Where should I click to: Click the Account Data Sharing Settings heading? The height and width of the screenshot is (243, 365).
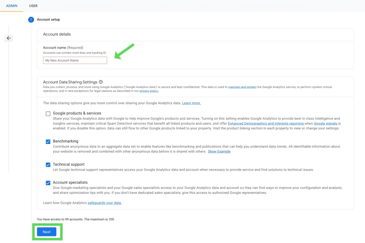[x=70, y=82]
